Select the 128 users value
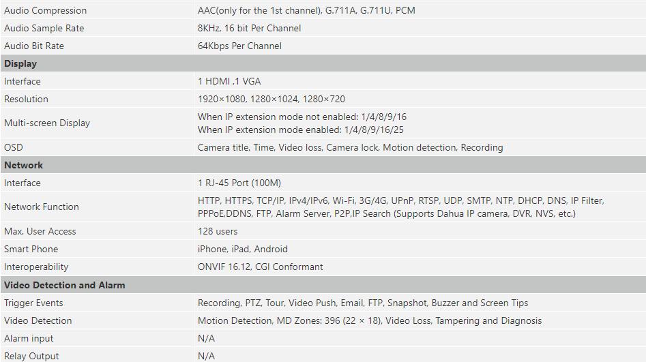 pos(218,231)
